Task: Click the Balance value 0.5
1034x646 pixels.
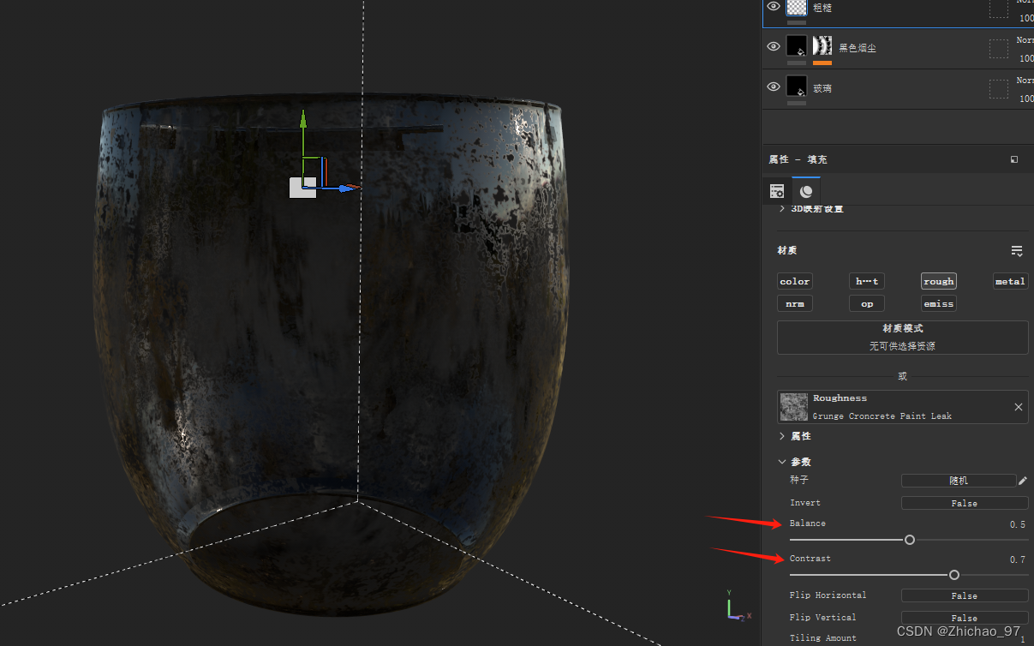Action: tap(1018, 524)
